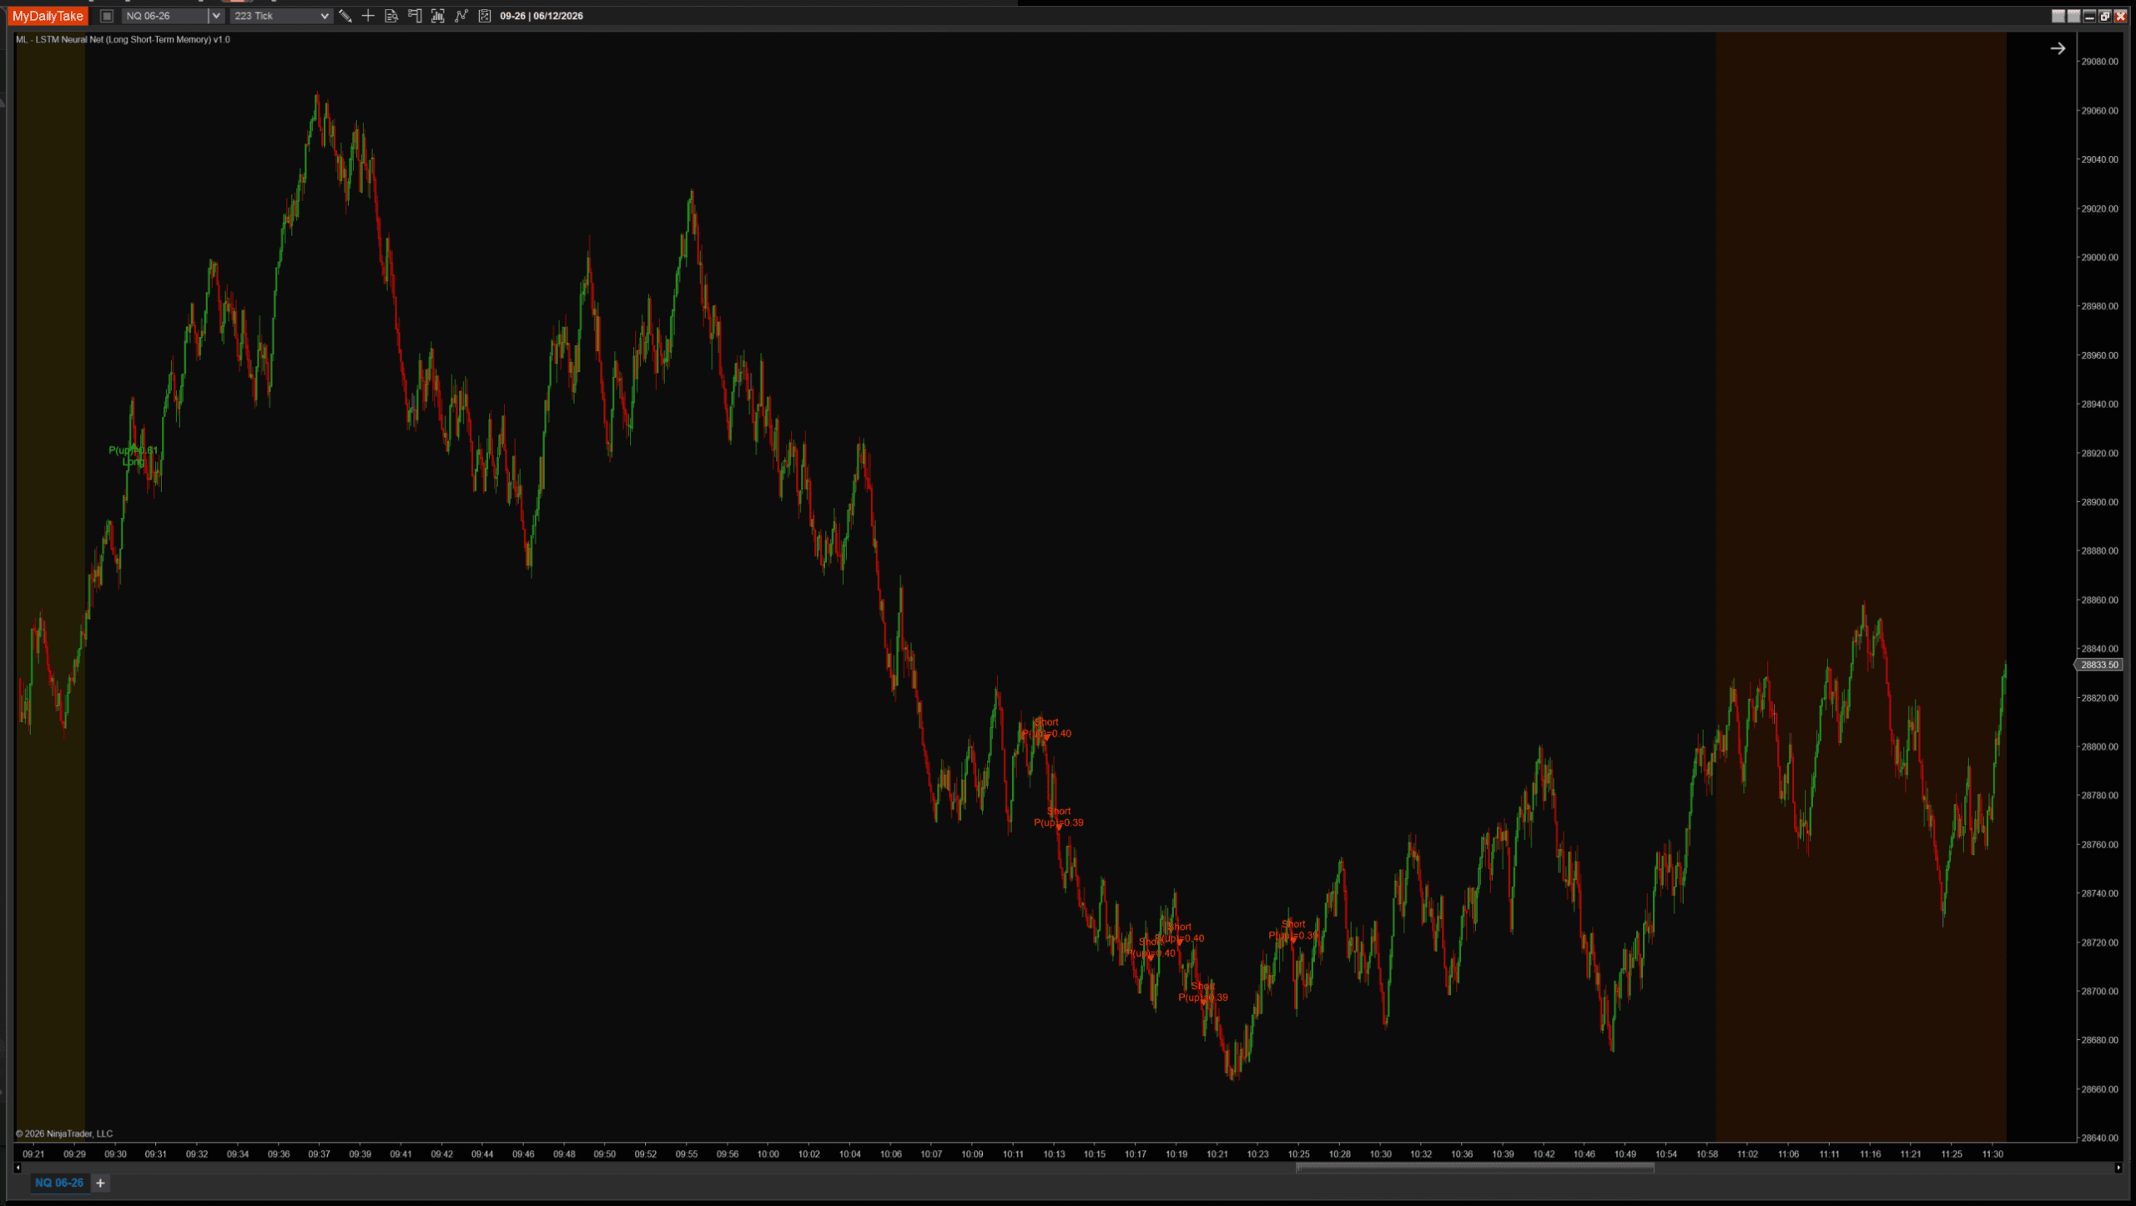Click the 28700.00 price axis label
The height and width of the screenshot is (1206, 2136).
tap(2099, 992)
